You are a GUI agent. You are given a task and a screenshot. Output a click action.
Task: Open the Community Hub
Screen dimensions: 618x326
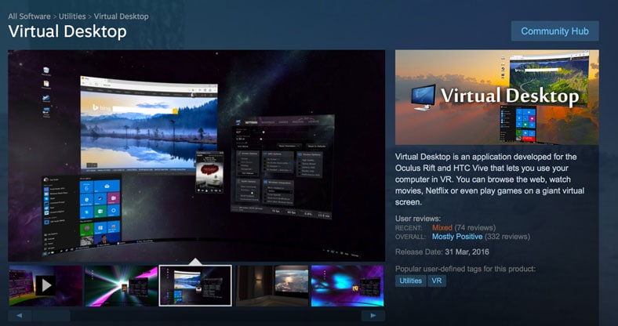[555, 31]
